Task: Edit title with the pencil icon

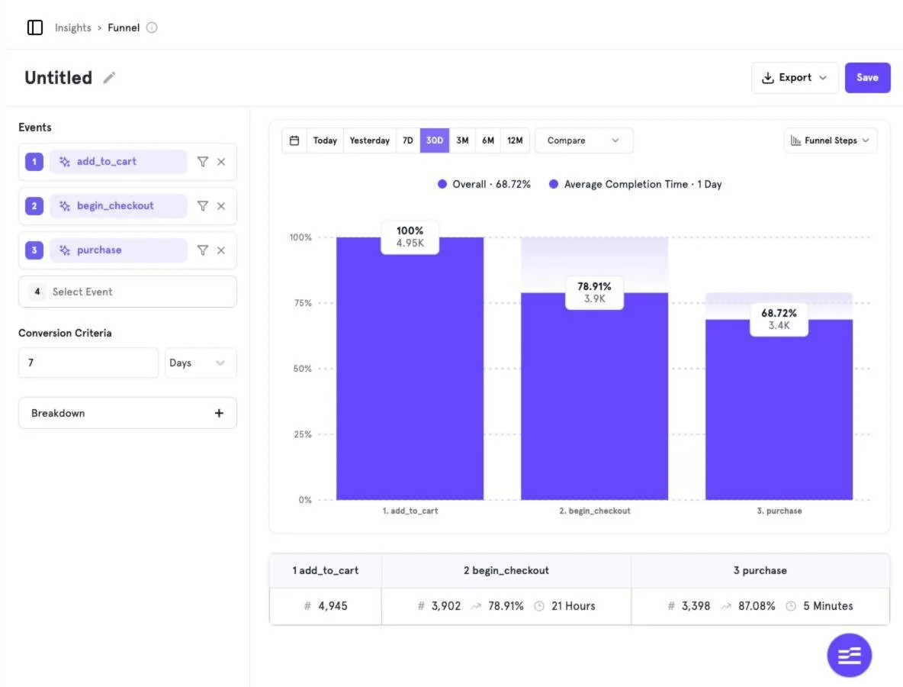Action: click(109, 78)
